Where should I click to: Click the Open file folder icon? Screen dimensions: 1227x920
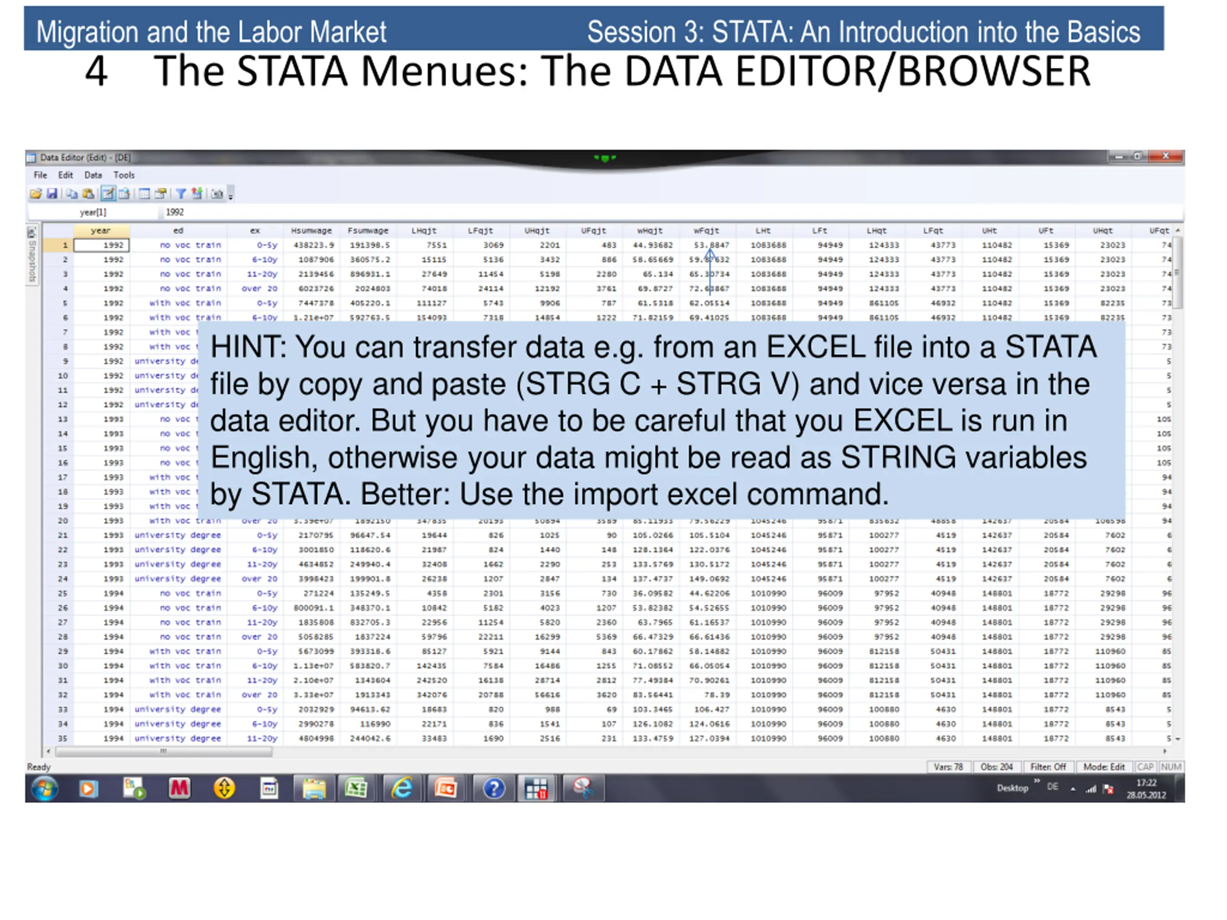pos(36,194)
